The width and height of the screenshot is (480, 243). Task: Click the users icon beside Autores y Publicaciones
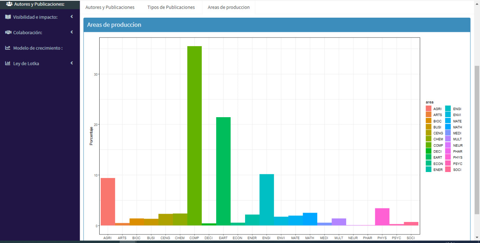click(9, 4)
